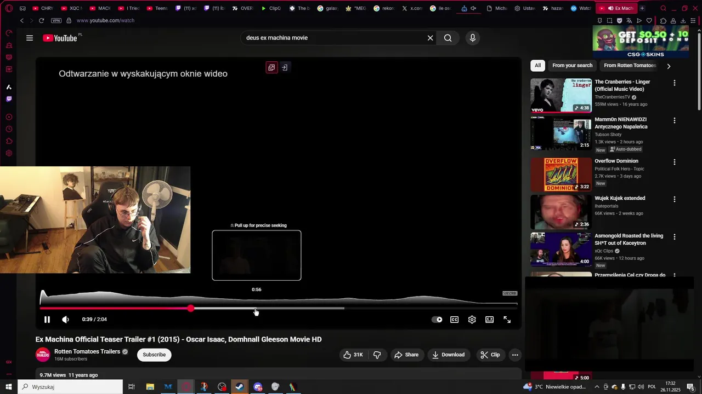Open the Asmongold Roasted video title

coord(629,239)
